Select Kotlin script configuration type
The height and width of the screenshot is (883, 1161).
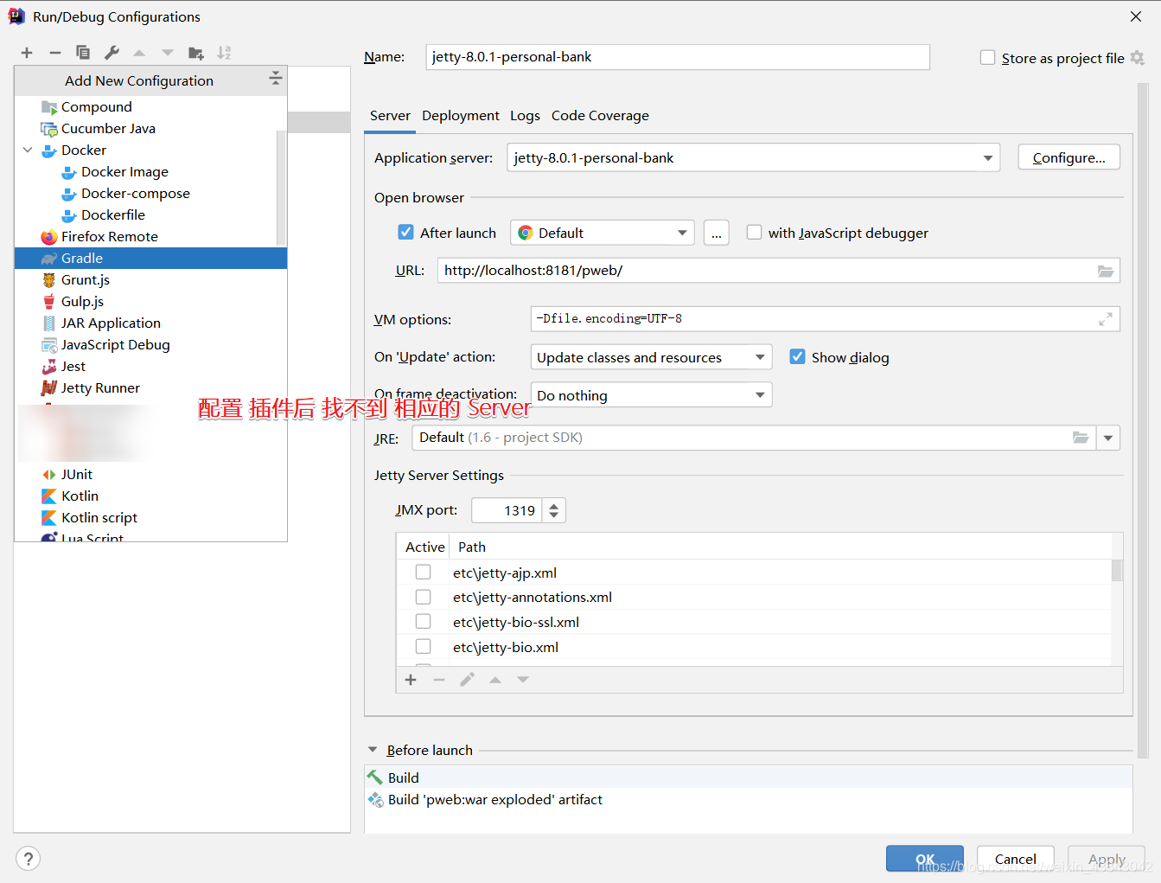coord(150,518)
